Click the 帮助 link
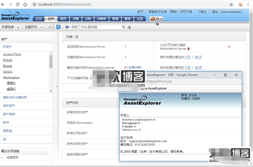This screenshot has width=253, height=167. 173,12
